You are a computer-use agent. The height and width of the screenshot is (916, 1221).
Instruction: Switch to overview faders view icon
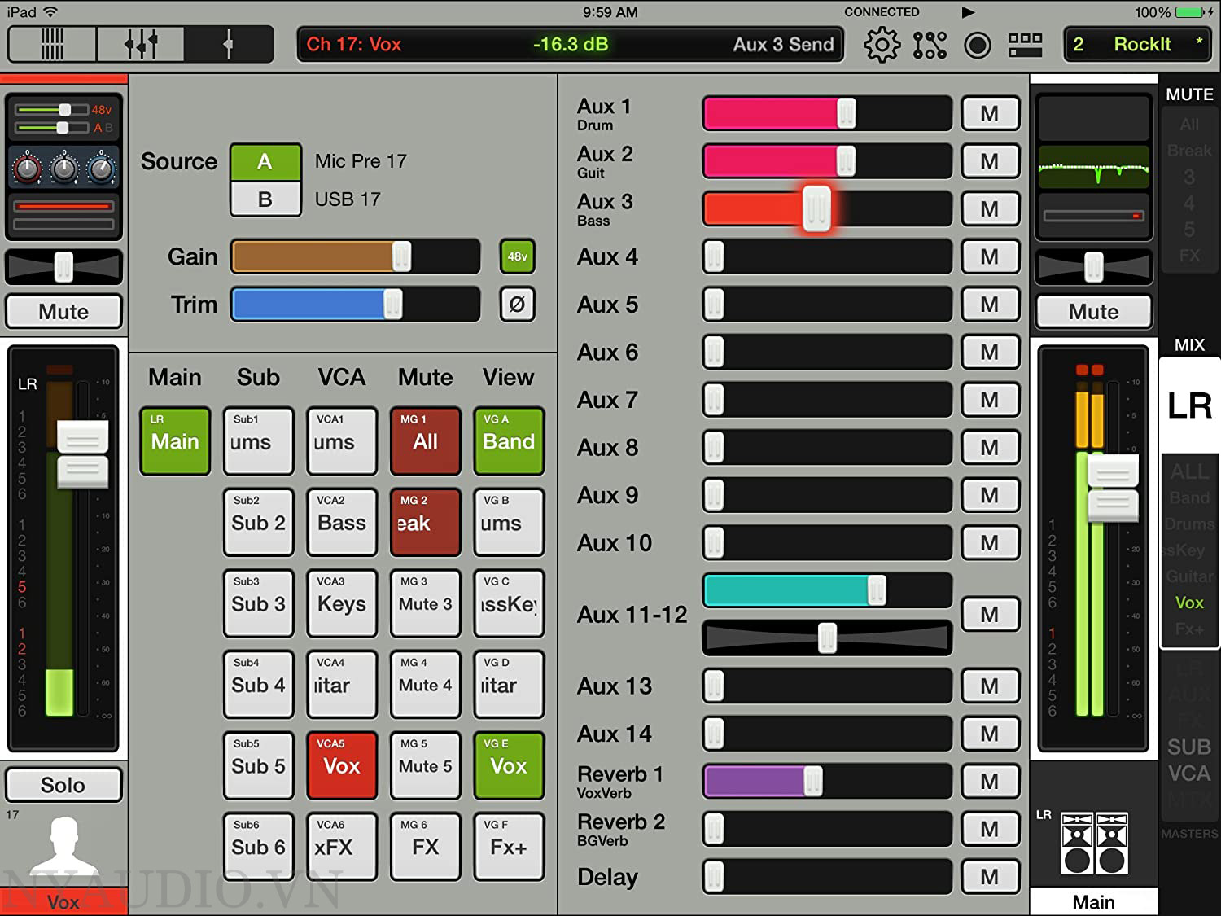52,45
